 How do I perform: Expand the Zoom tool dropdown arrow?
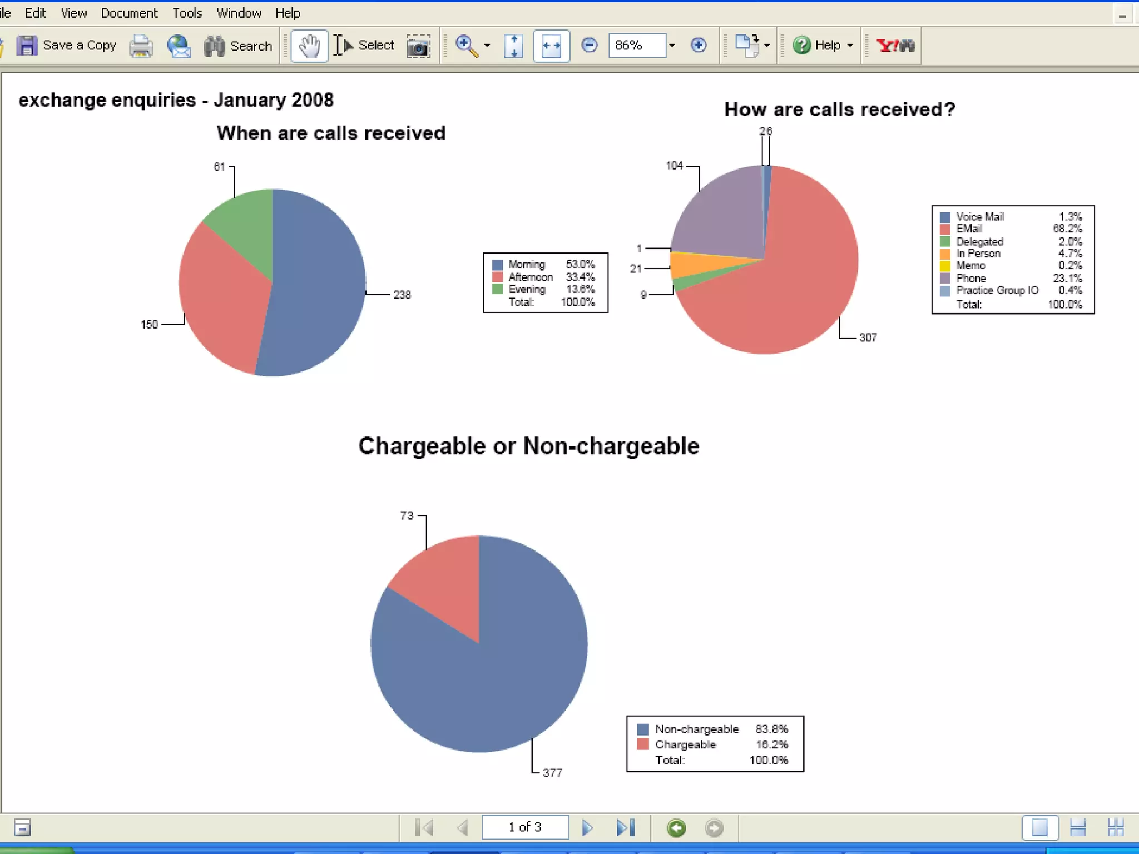(x=487, y=46)
